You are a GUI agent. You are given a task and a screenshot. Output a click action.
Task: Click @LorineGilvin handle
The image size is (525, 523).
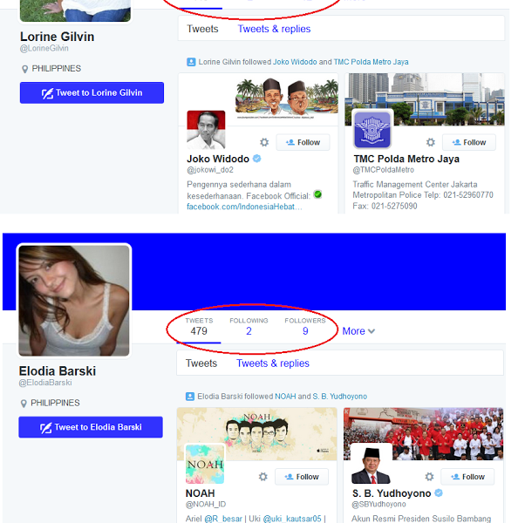44,48
